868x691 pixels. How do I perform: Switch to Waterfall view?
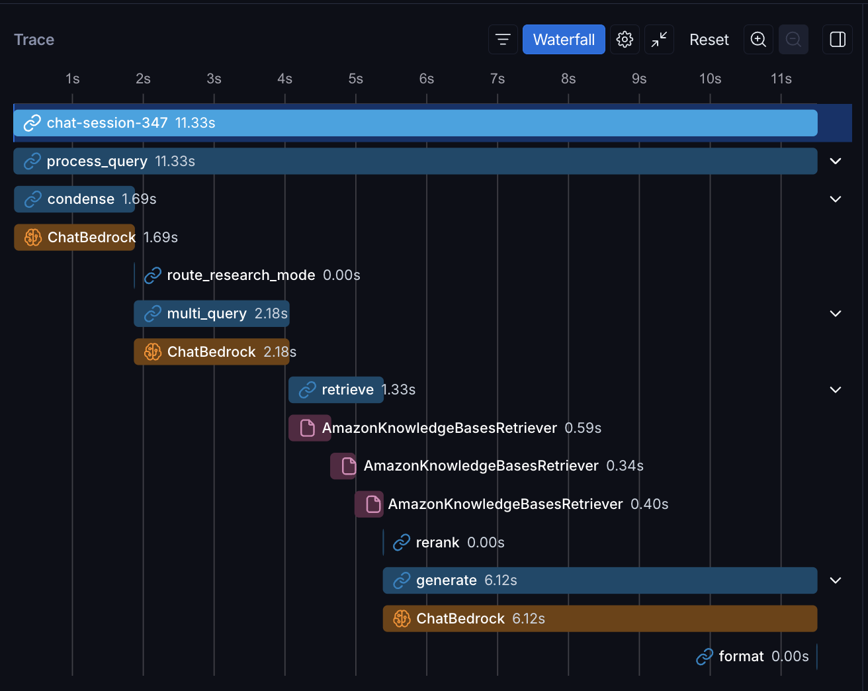point(564,40)
